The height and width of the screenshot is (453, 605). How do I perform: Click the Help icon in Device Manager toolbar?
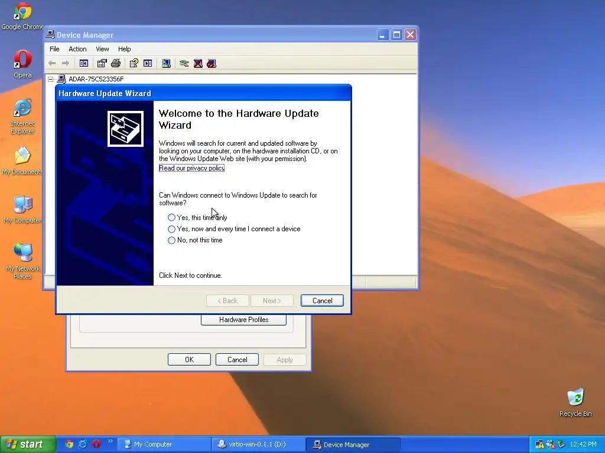pos(134,63)
